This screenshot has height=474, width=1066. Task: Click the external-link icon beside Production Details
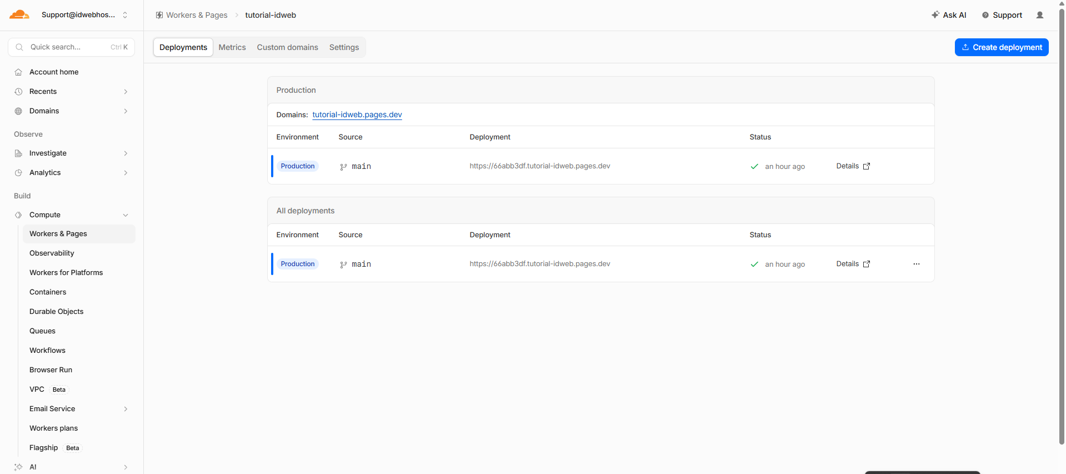[x=867, y=166]
